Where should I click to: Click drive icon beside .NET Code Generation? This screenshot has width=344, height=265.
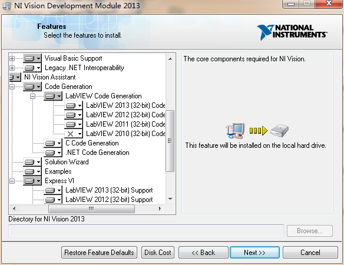pyautogui.click(x=53, y=153)
